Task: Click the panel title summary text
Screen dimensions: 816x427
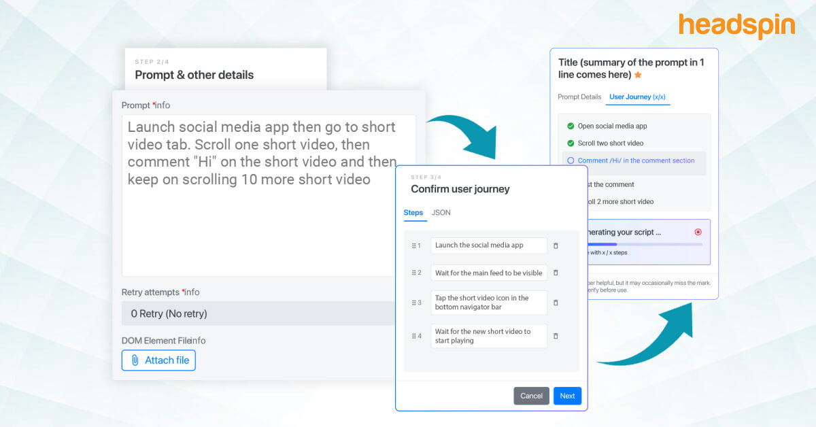Action: pos(631,68)
